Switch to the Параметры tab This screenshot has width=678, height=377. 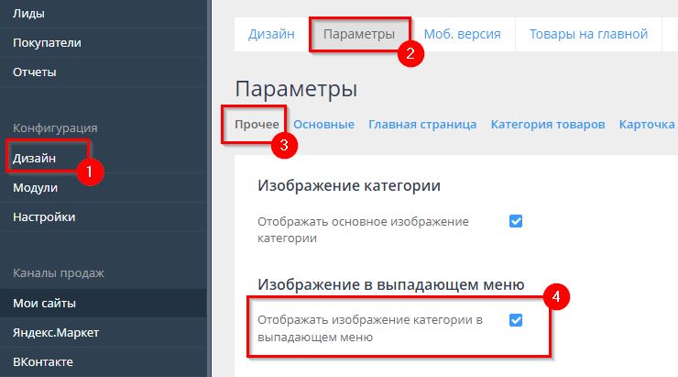tap(359, 34)
